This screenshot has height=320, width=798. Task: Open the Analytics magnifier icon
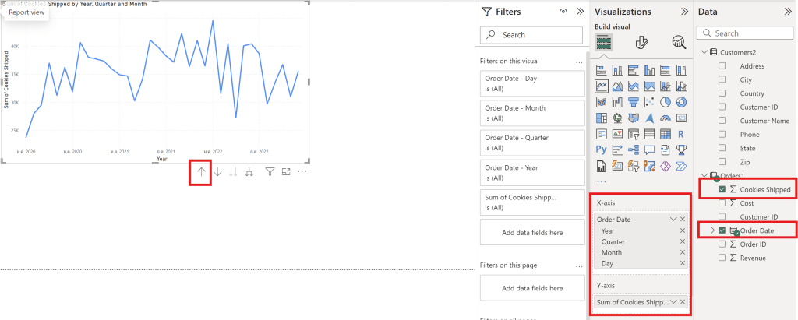click(678, 43)
